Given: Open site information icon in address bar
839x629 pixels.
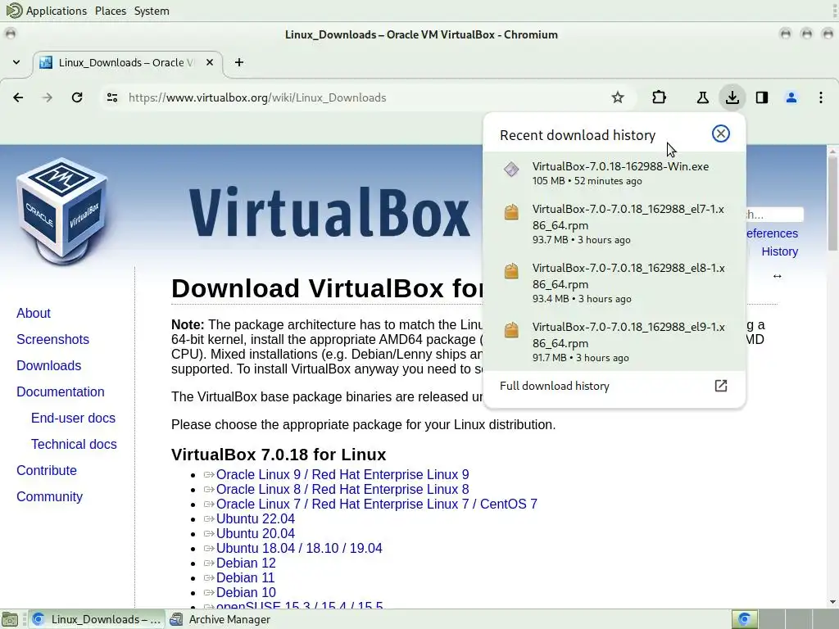Looking at the screenshot, I should click(112, 97).
